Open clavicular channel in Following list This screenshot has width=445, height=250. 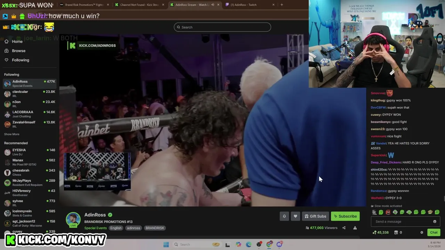coord(30,94)
